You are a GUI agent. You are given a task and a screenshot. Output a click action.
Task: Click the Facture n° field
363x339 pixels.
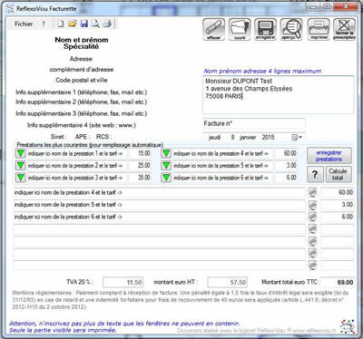(254, 123)
